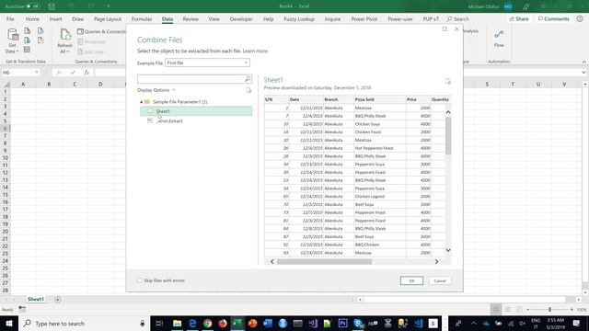589x331 pixels.
Task: Open Task View from taskbar
Action: point(159,323)
